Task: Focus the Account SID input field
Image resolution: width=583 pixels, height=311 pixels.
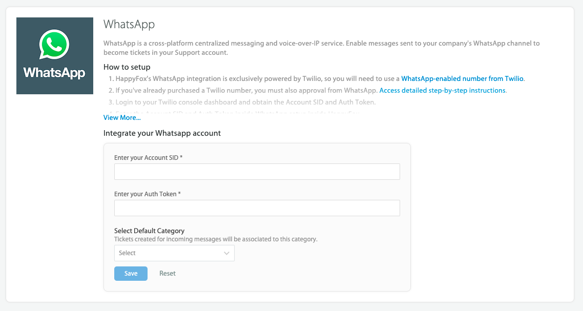Action: [x=257, y=172]
